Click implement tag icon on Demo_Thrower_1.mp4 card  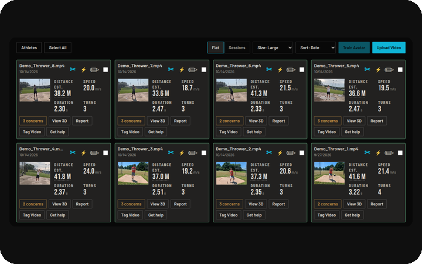[389, 153]
